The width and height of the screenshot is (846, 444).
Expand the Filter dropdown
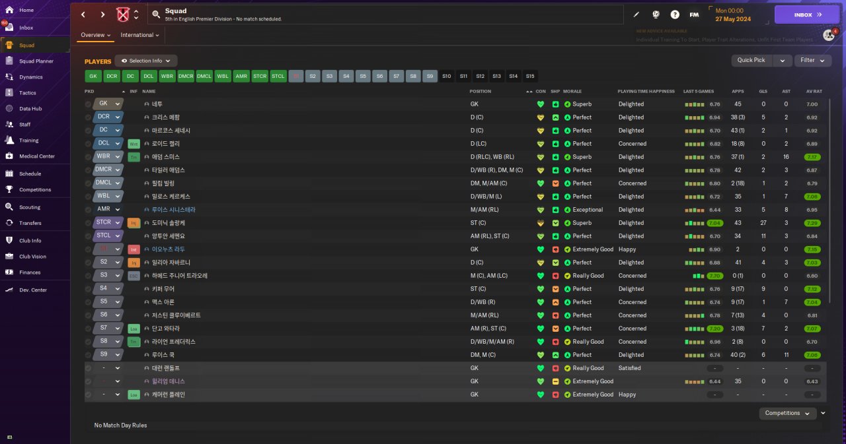[x=813, y=60]
